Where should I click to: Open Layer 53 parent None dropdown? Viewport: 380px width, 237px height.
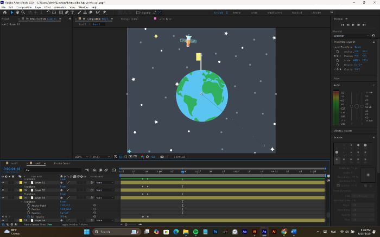tap(104, 197)
